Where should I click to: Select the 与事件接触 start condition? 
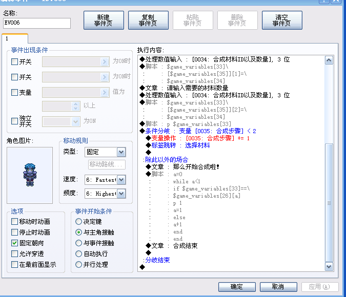(x=78, y=243)
